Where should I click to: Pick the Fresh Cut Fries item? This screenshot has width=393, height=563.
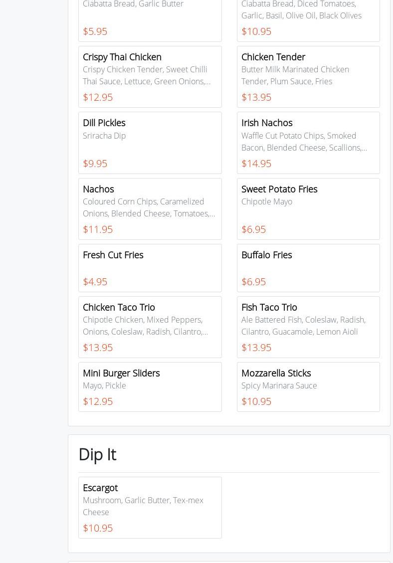(x=150, y=268)
